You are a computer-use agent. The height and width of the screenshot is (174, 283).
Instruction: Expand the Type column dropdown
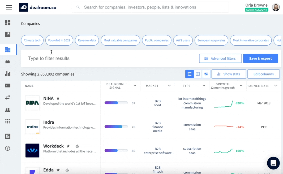pos(204,86)
